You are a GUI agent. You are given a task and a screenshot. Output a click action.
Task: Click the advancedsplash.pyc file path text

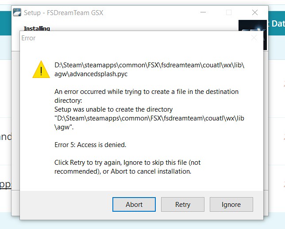pyautogui.click(x=149, y=70)
